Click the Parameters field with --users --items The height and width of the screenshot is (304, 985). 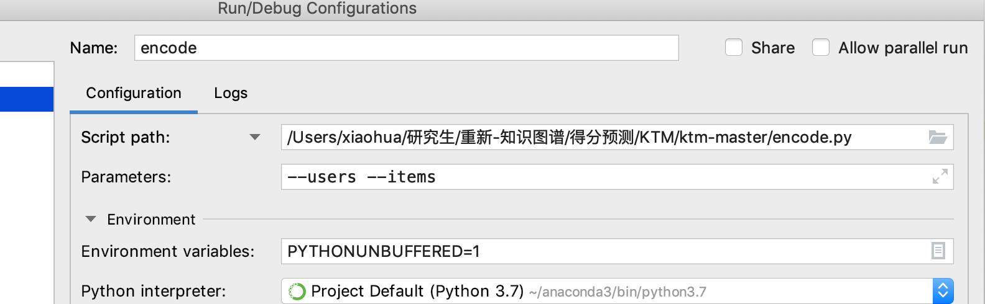pos(617,177)
